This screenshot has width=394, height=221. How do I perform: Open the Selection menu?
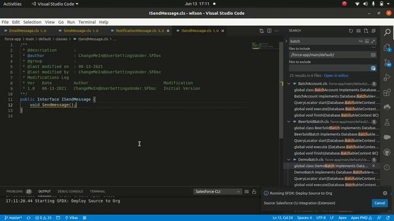32,22
